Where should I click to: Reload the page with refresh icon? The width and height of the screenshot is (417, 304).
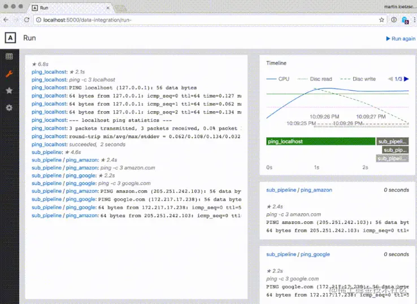tap(27, 20)
